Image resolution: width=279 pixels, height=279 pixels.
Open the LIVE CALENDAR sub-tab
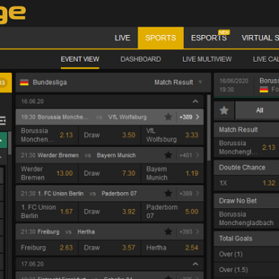(x=266, y=59)
